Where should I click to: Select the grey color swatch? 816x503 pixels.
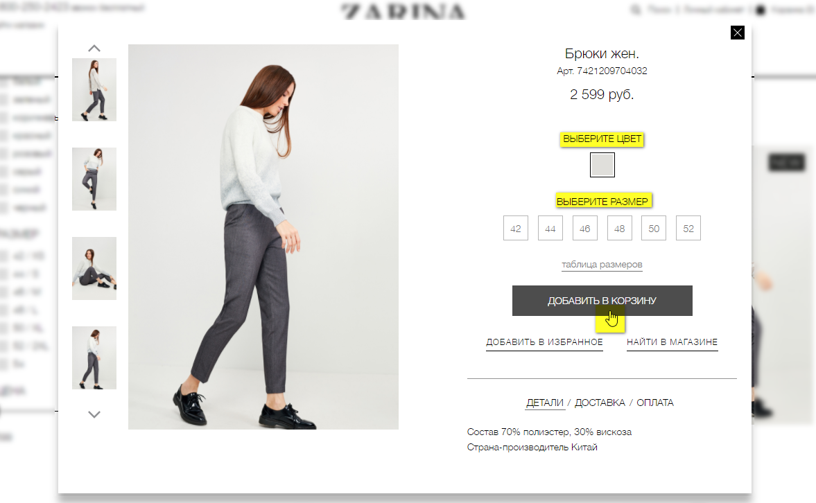(x=602, y=165)
